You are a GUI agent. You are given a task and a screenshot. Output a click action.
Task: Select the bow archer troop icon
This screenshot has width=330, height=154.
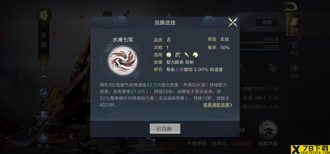coord(178,55)
